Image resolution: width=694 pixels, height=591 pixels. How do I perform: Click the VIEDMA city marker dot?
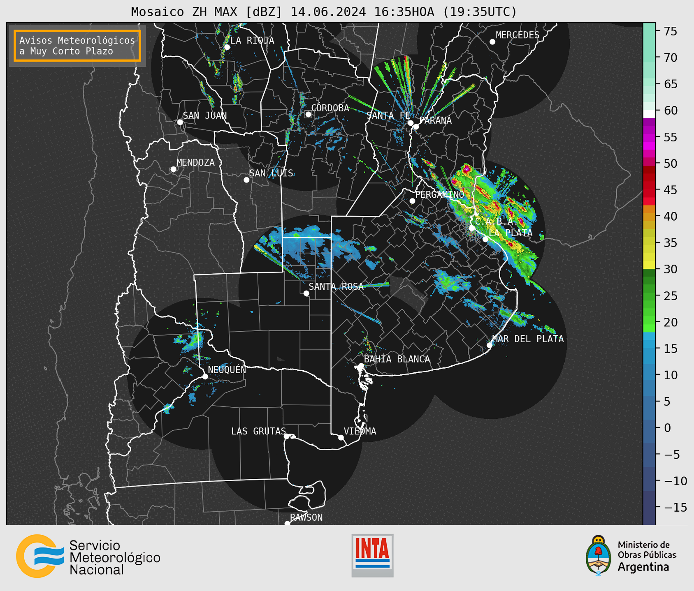tap(341, 438)
